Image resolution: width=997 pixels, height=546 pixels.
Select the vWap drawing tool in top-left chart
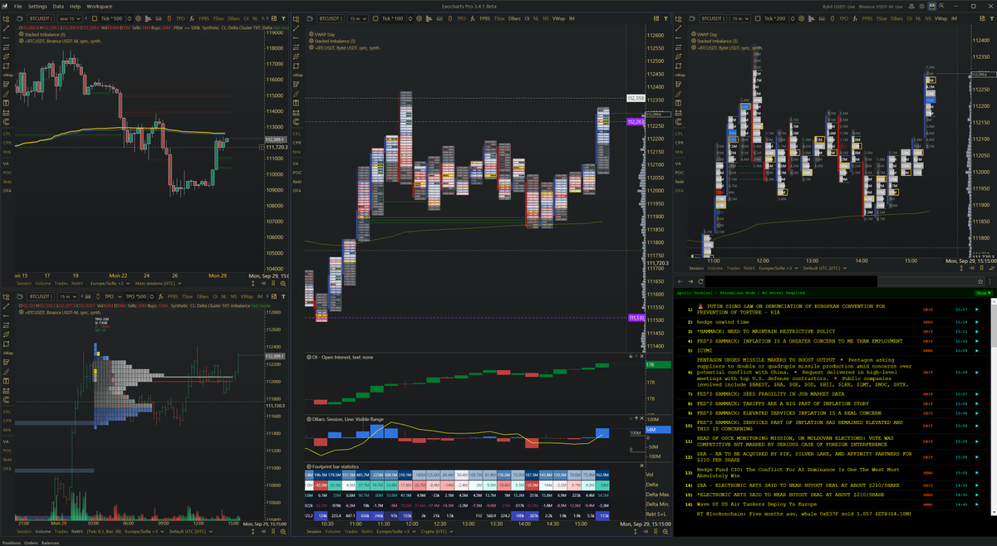(x=7, y=76)
